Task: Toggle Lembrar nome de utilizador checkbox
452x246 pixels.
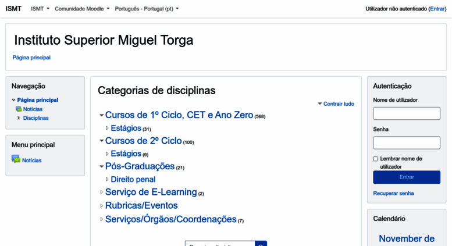Action: [376, 159]
